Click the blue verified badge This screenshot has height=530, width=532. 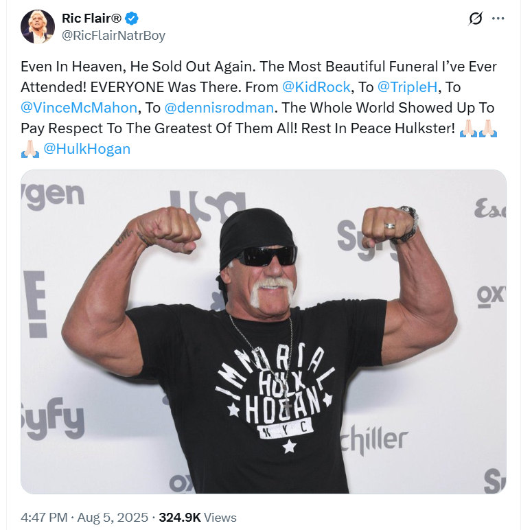point(132,19)
